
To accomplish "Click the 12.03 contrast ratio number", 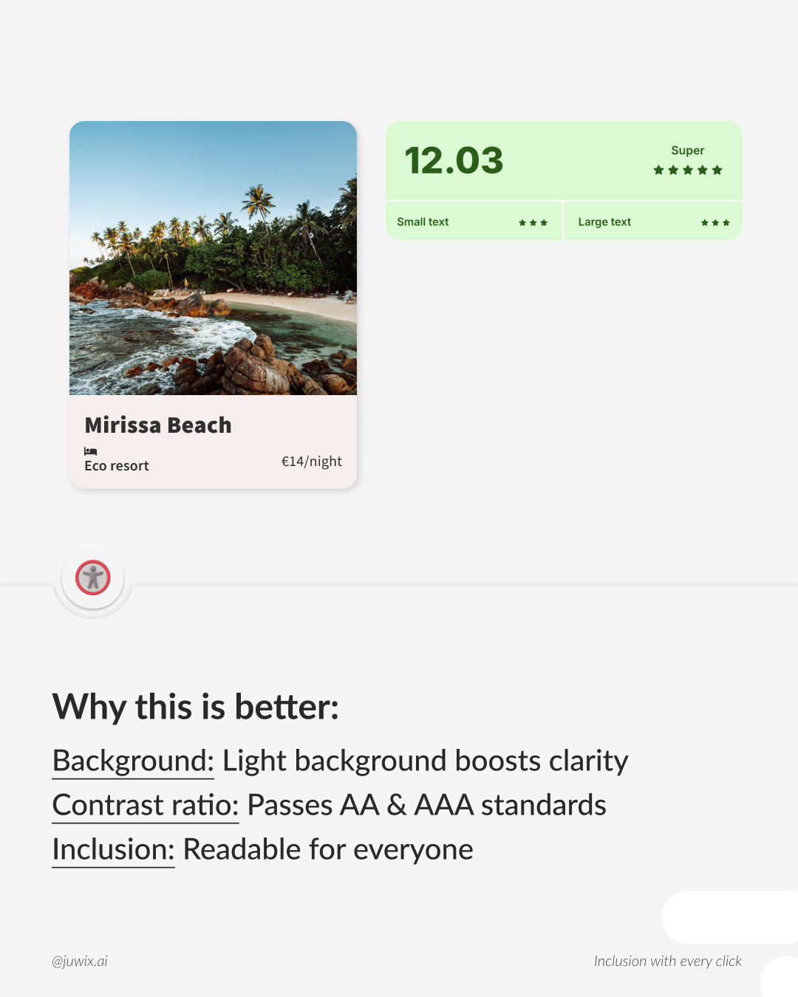I will (454, 161).
